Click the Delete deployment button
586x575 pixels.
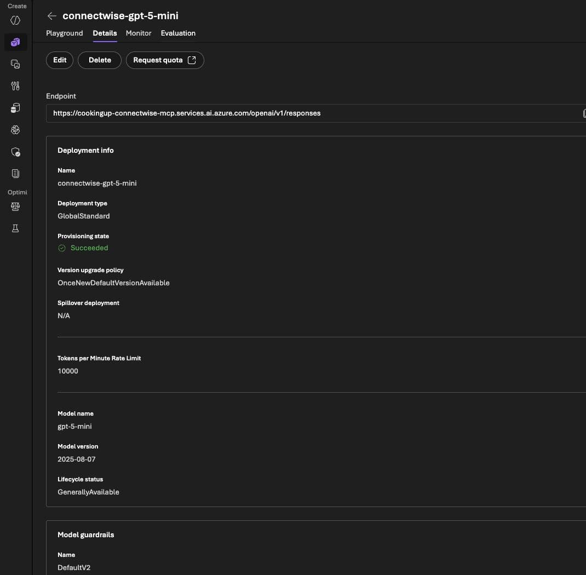pyautogui.click(x=100, y=60)
